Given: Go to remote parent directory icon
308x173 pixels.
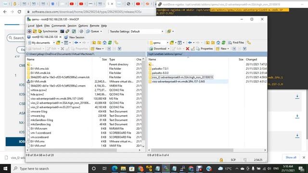Looking at the screenshot, I should [x=207, y=43].
